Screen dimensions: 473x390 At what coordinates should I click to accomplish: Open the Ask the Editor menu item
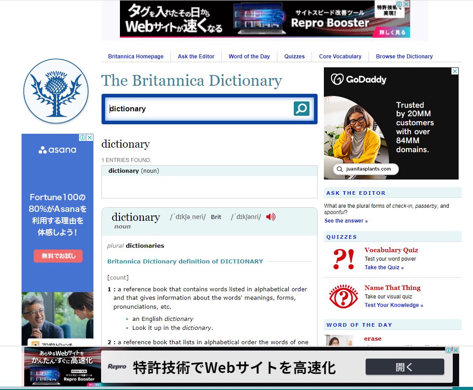click(x=196, y=57)
